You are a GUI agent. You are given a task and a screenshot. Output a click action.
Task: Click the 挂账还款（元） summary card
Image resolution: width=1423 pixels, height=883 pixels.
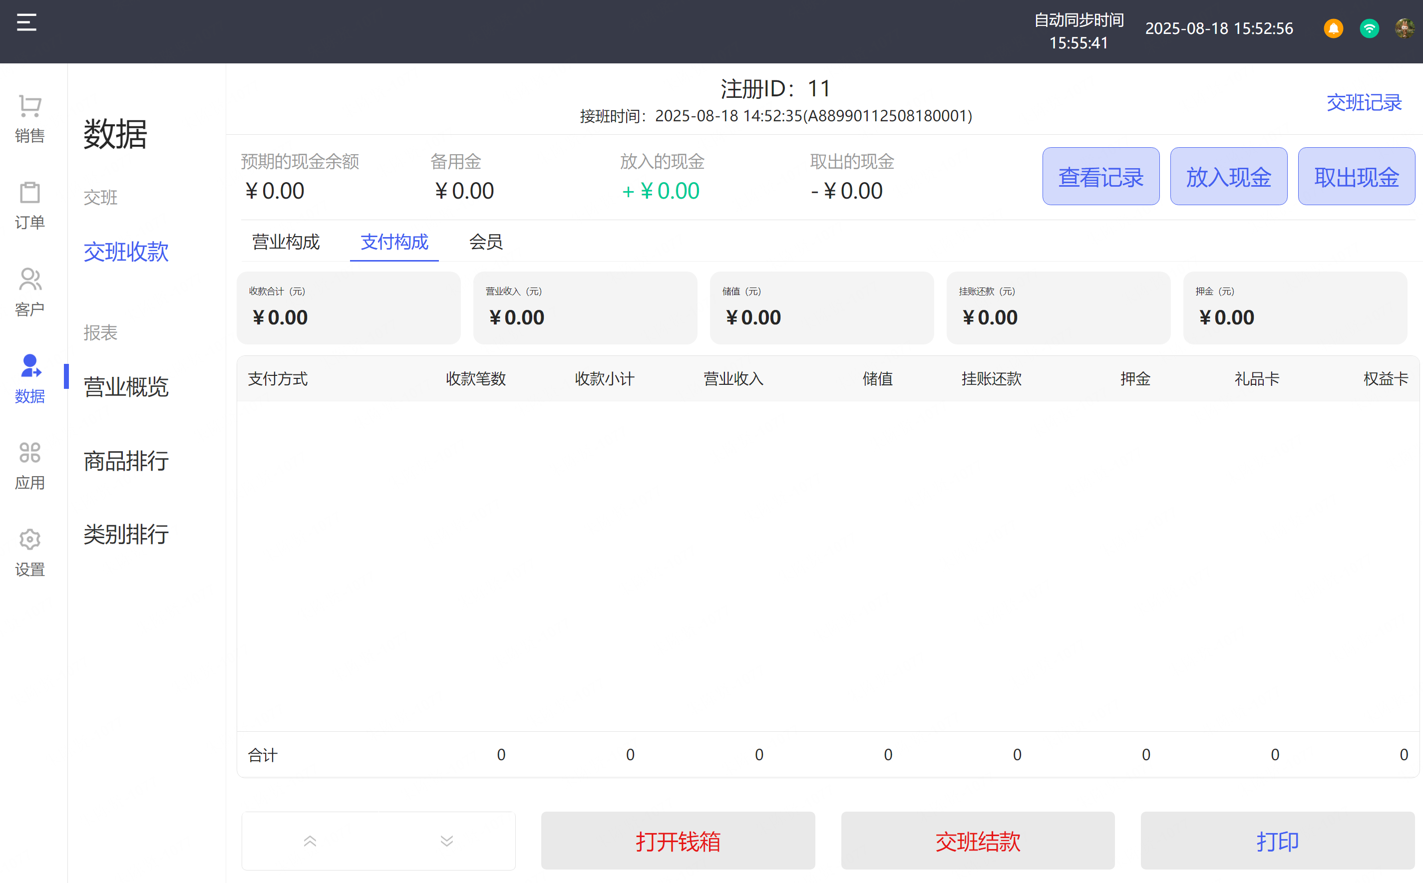(1059, 308)
